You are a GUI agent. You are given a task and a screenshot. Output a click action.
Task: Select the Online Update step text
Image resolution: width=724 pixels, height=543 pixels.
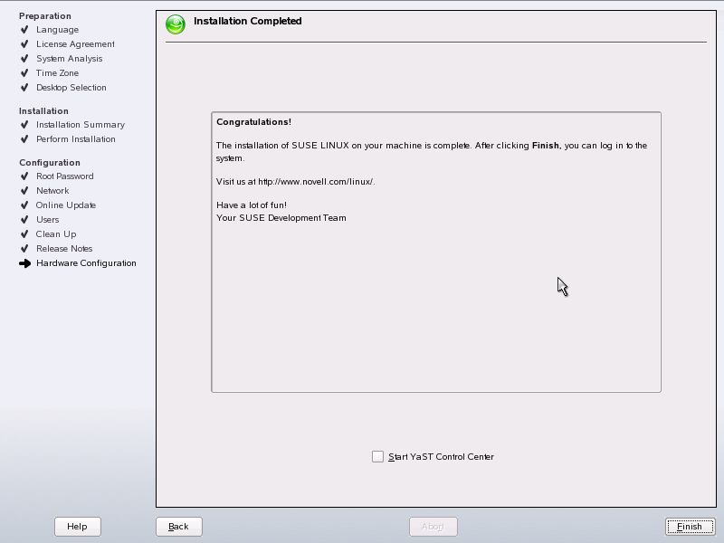click(66, 205)
